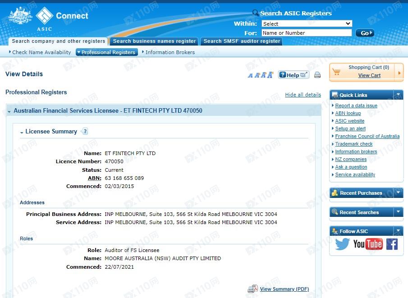The width and height of the screenshot is (408, 298).
Task: Expand the Recent Purchases panel
Action: coord(398,193)
